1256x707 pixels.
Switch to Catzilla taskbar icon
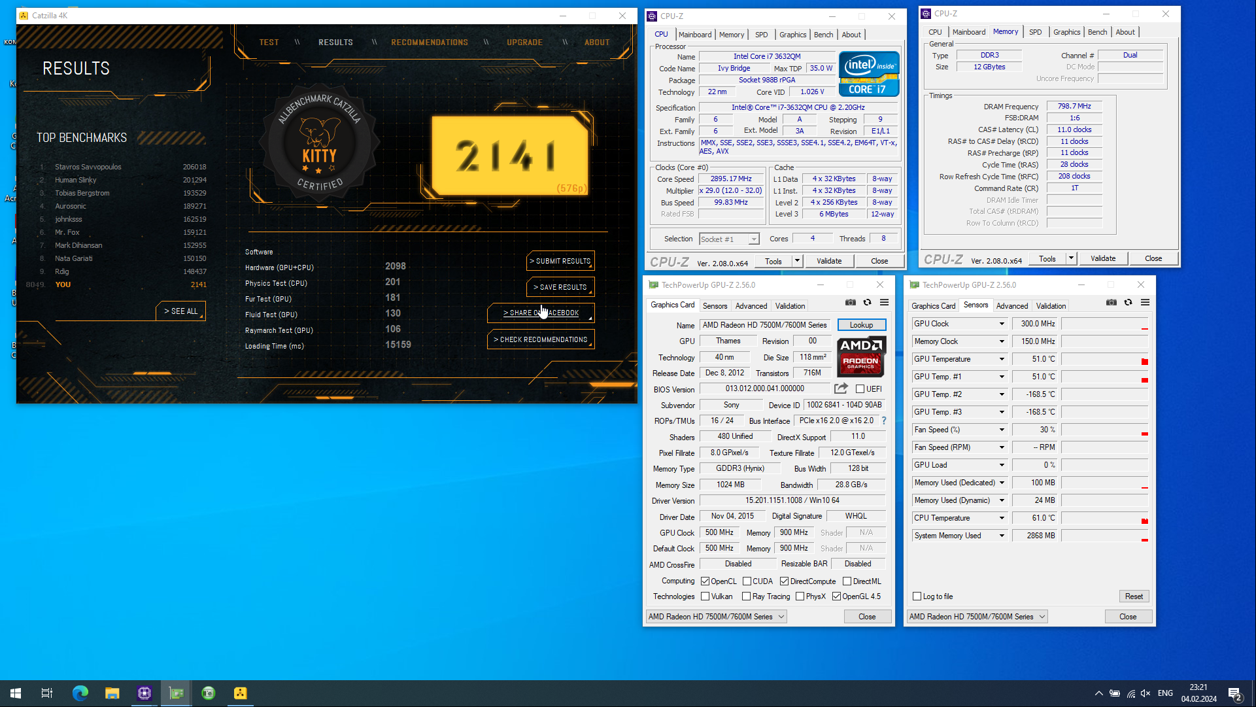click(x=241, y=693)
